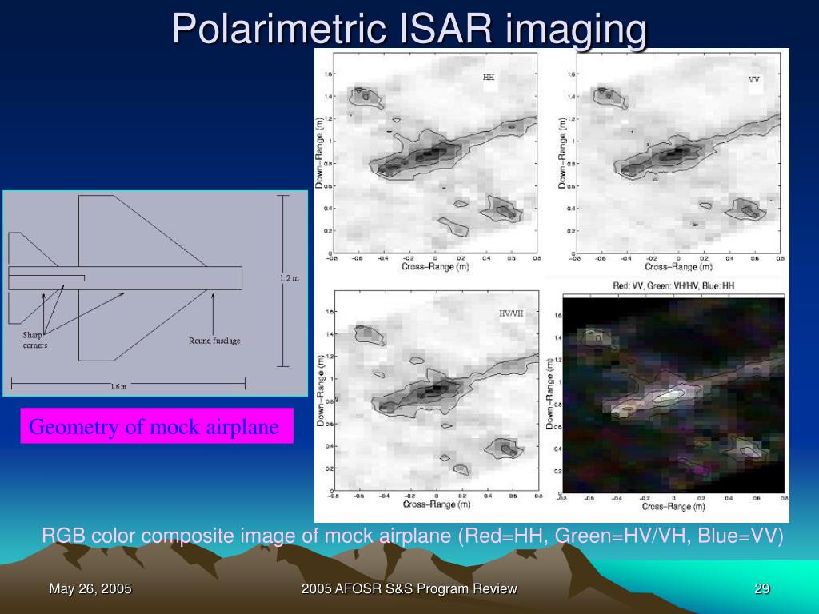Click the "1.6 m" length dimension label
This screenshot has height=614, width=819.
coord(118,386)
